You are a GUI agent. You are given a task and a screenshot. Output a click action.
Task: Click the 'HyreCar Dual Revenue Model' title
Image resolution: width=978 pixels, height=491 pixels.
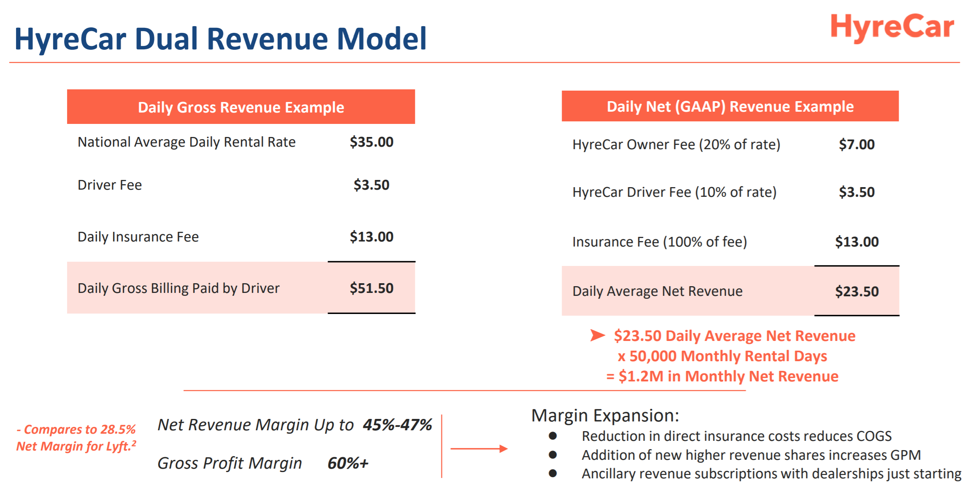coord(221,39)
